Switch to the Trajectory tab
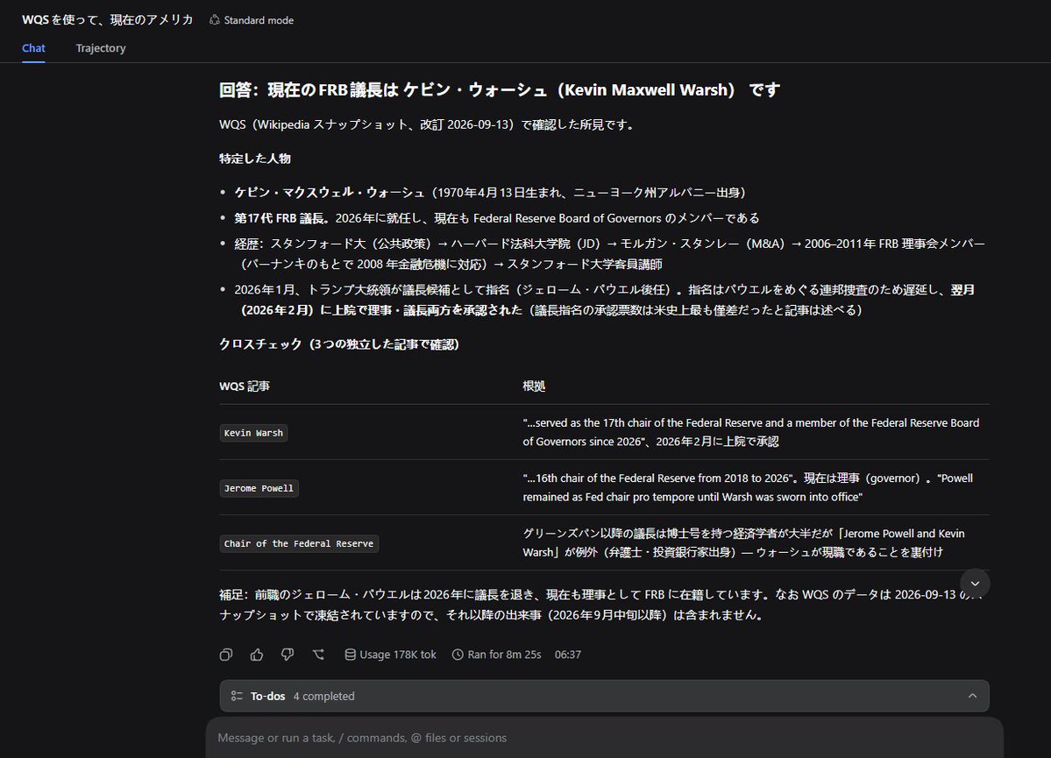This screenshot has width=1051, height=758. coord(101,48)
